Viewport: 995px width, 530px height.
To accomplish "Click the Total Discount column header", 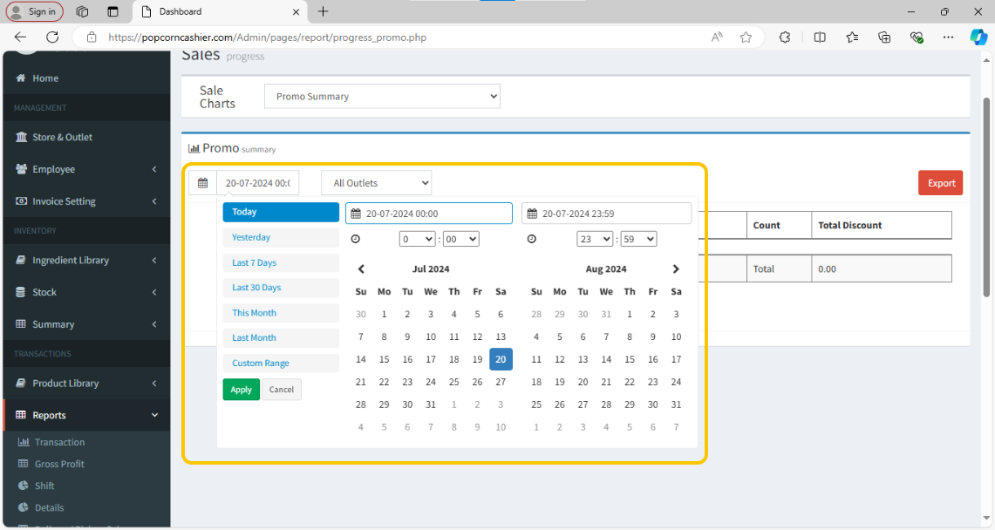I will 882,225.
